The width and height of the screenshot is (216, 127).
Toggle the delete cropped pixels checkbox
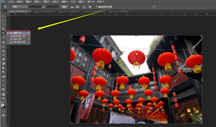pyautogui.click(x=96, y=7)
